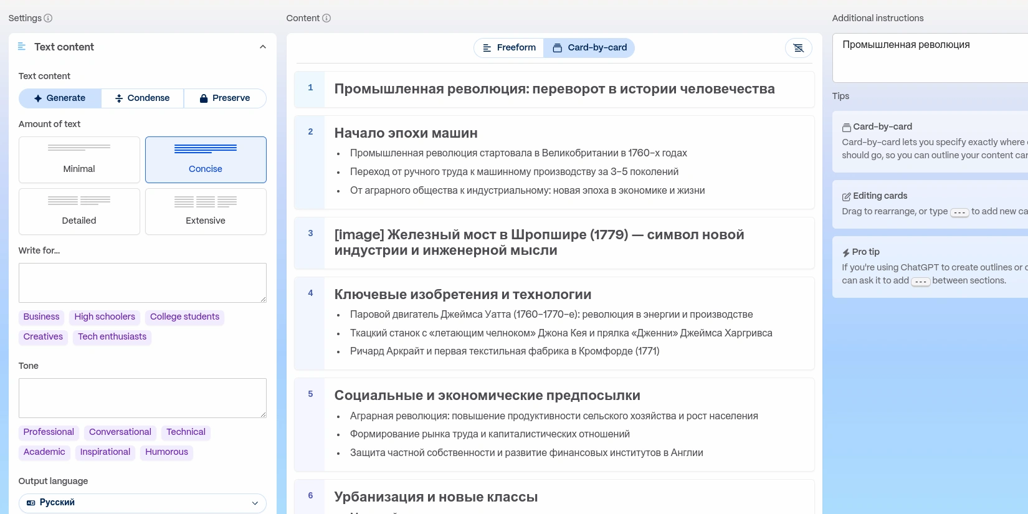
Task: Click the Card-by-card icon in Tips
Action: tap(846, 127)
